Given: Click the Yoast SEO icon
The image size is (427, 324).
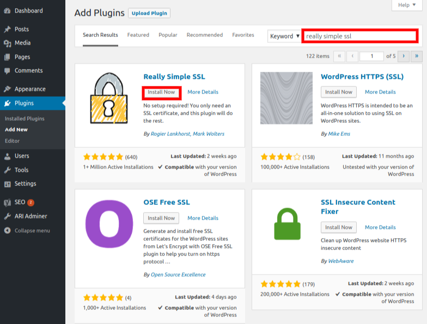Looking at the screenshot, I should [8, 202].
